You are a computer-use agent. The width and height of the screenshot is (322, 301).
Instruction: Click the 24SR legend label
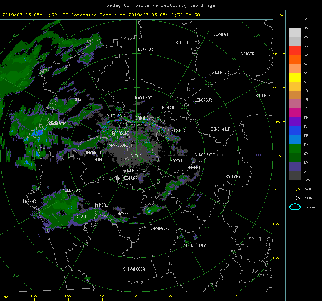pyautogui.click(x=308, y=189)
